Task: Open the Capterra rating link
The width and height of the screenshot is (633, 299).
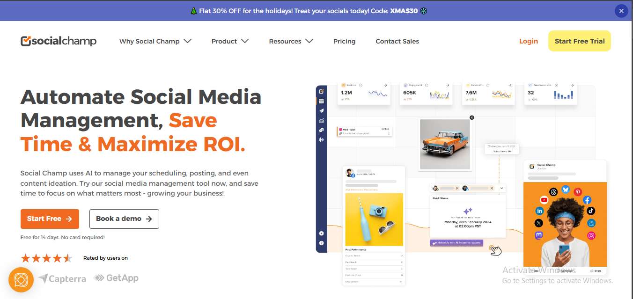Action: tap(62, 279)
